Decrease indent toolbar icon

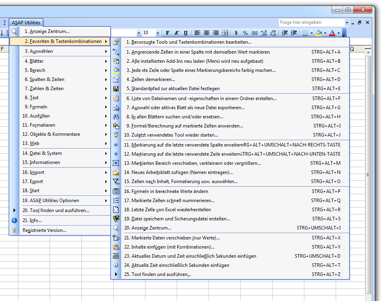coord(284,33)
